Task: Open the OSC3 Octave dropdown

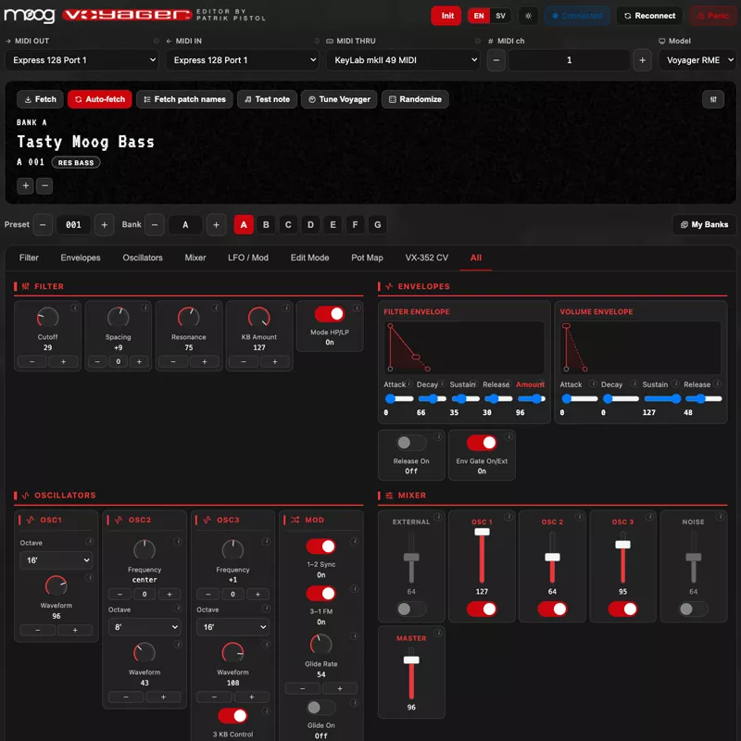Action: pos(232,627)
